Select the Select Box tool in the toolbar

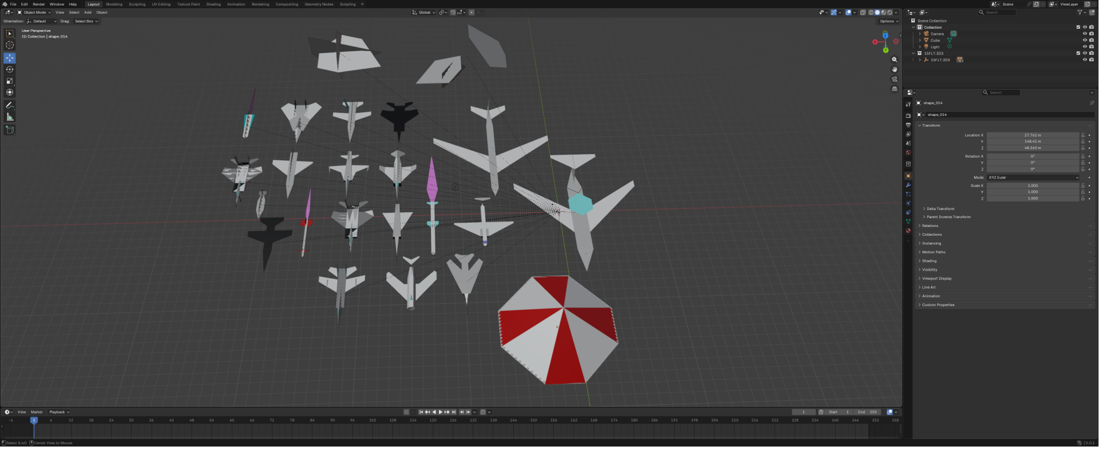click(10, 34)
